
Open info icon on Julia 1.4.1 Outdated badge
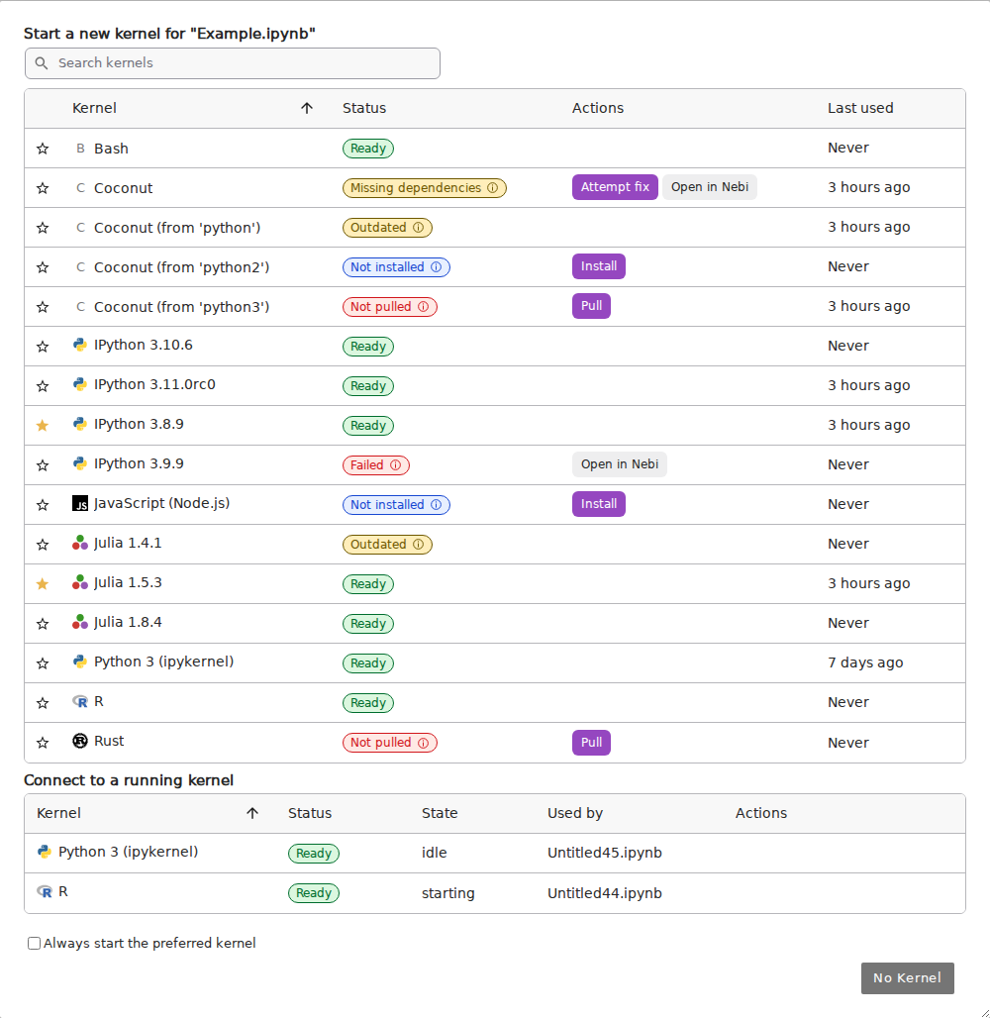(418, 544)
